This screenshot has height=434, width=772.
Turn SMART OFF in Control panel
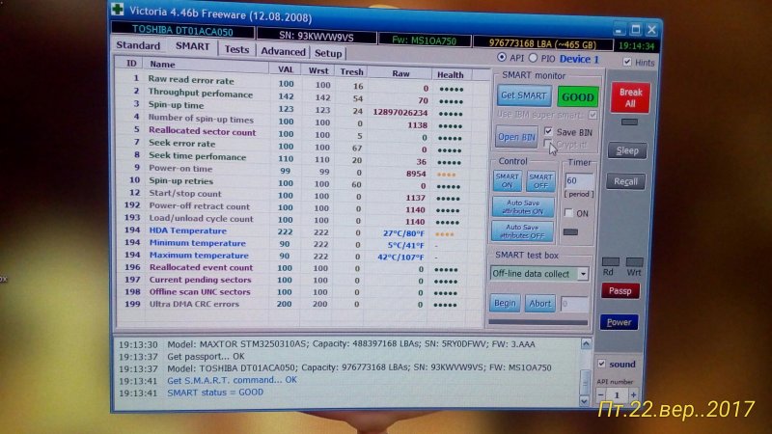[540, 181]
